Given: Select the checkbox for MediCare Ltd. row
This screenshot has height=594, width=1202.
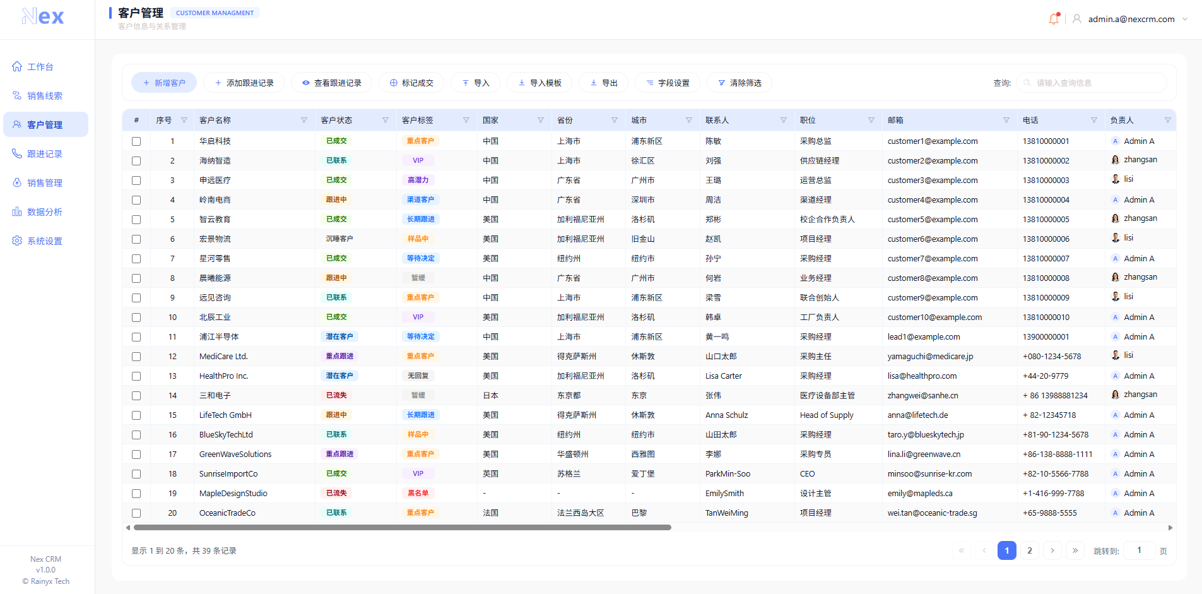Looking at the screenshot, I should pyautogui.click(x=136, y=357).
